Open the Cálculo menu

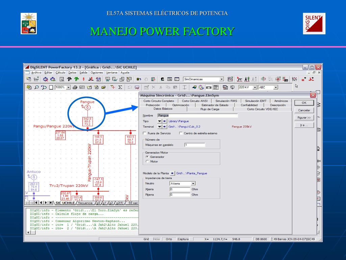pyautogui.click(x=60, y=72)
